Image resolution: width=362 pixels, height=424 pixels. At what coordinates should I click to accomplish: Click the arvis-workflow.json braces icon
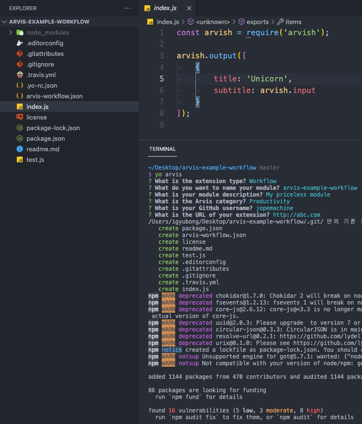tap(20, 96)
